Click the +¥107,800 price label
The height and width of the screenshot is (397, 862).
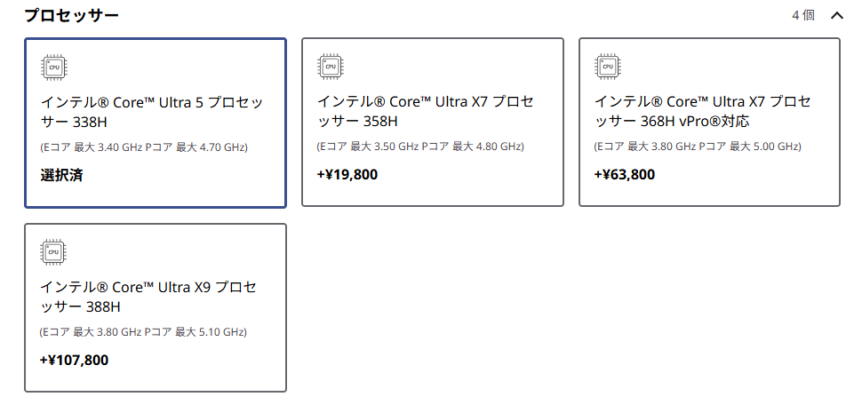tap(75, 361)
